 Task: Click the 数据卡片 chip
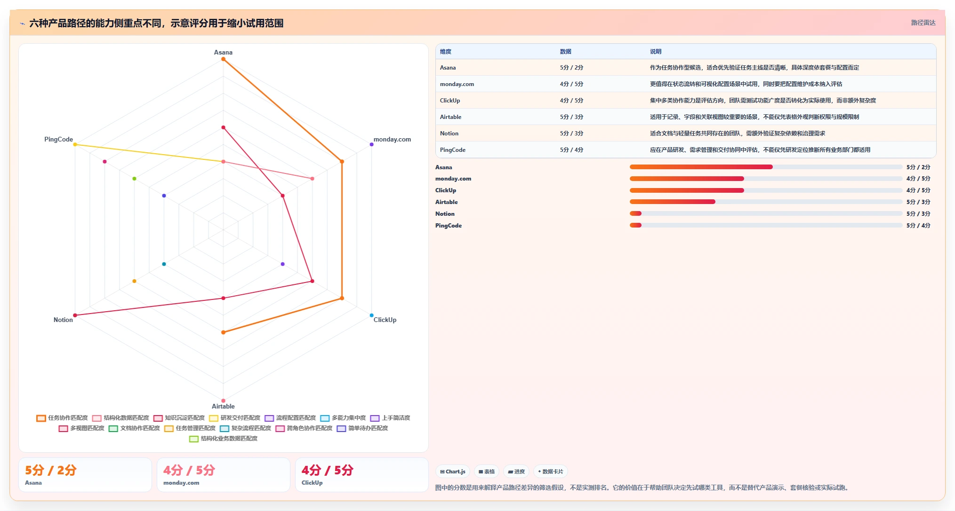click(x=550, y=472)
